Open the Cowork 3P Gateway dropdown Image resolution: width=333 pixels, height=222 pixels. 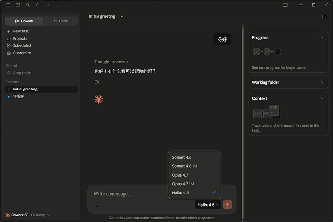(28, 215)
